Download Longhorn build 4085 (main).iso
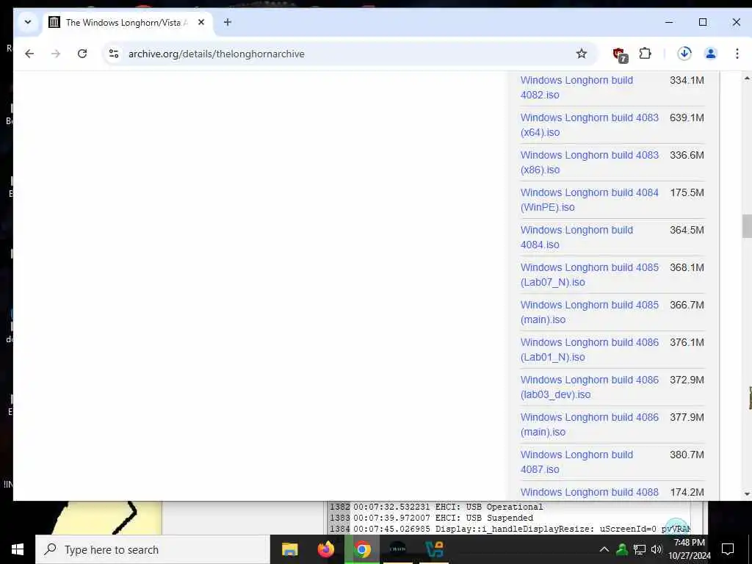Viewport: 752px width, 564px height. 590,311
